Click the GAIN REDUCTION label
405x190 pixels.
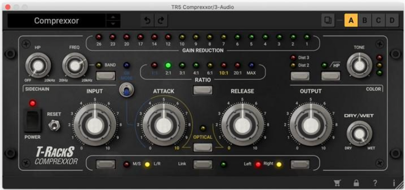(x=203, y=50)
